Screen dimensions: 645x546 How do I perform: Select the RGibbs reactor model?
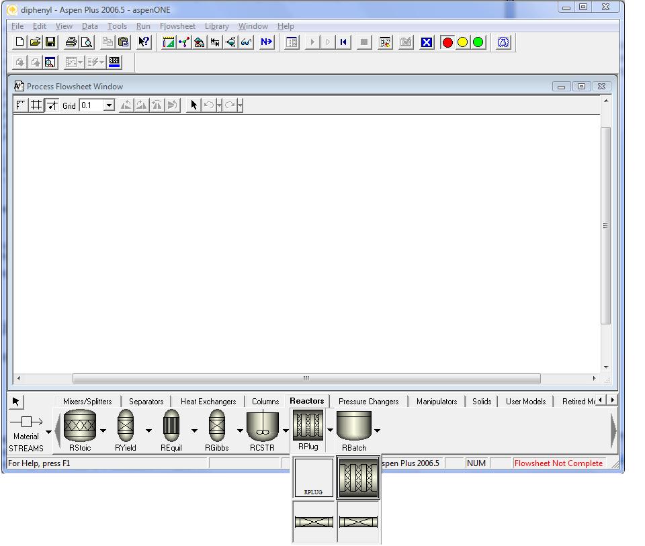pyautogui.click(x=217, y=430)
